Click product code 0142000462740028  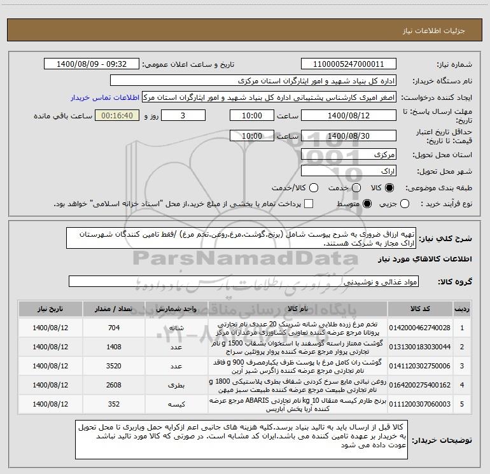[420, 328]
